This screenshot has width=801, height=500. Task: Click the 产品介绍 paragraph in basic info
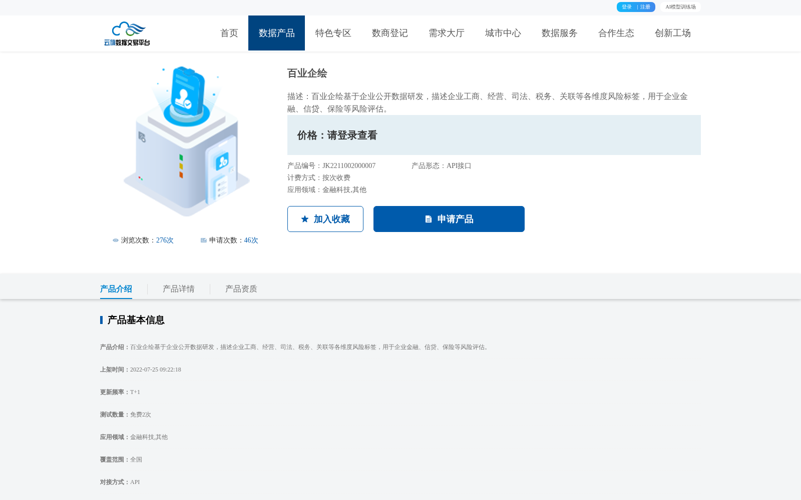pos(295,347)
